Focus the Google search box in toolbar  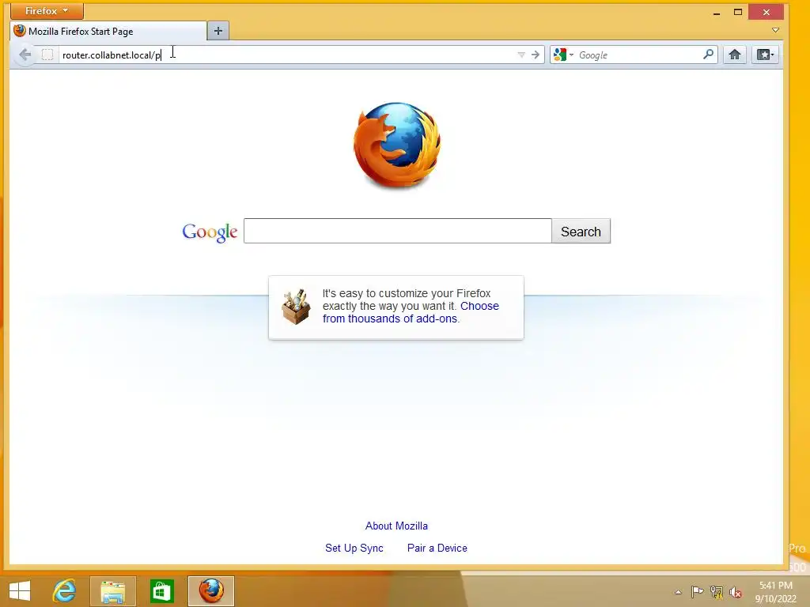(x=638, y=55)
